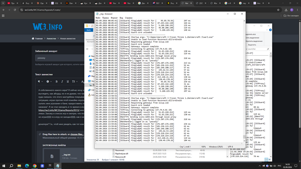Open the apps grid in bookmarks bar
The width and height of the screenshot is (301, 169).
coord(3,16)
